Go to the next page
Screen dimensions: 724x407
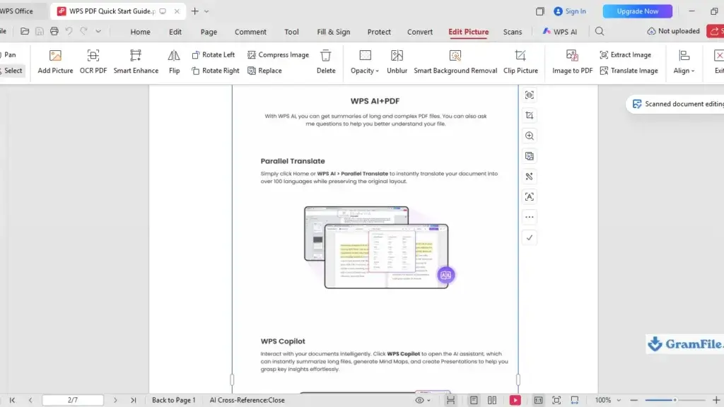coord(115,400)
